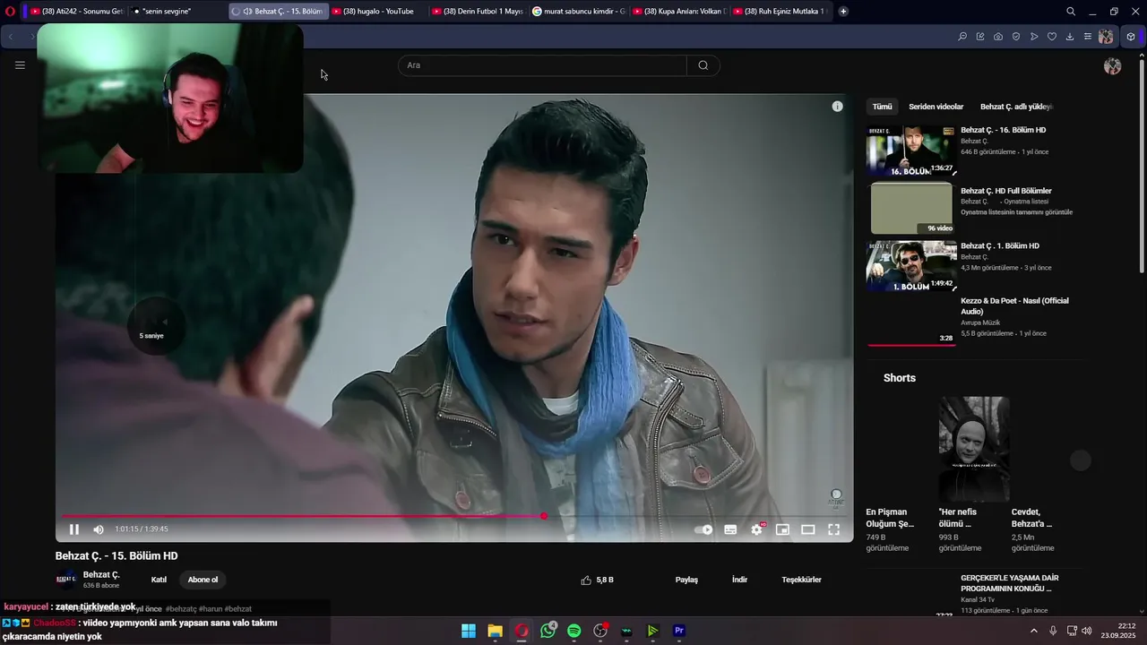Expand hidden system tray icons chevron
This screenshot has width=1147, height=645.
(1033, 631)
